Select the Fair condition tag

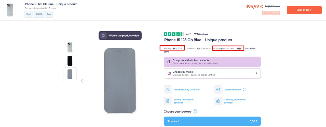pyautogui.click(x=49, y=14)
